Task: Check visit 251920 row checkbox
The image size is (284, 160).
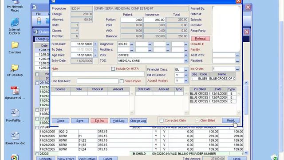Action: pyautogui.click(x=37, y=119)
